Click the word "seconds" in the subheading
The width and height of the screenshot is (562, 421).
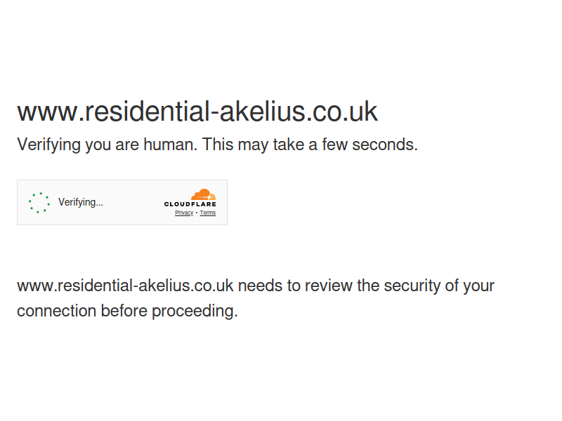tap(383, 145)
